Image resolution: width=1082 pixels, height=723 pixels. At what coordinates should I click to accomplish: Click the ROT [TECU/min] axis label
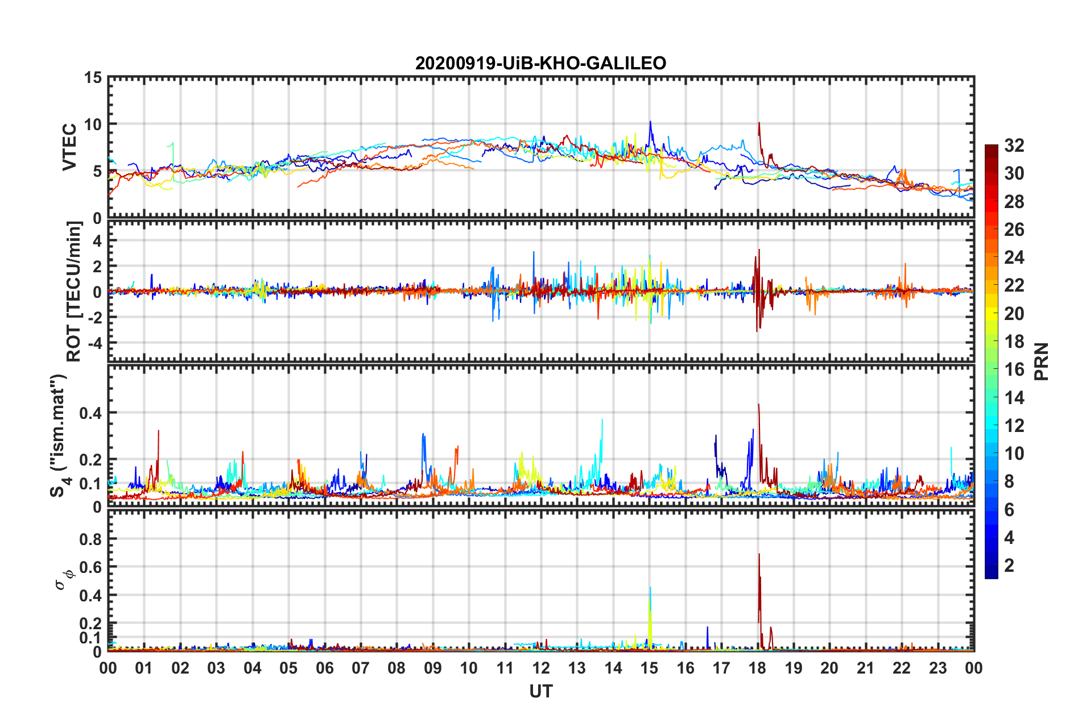click(74, 291)
